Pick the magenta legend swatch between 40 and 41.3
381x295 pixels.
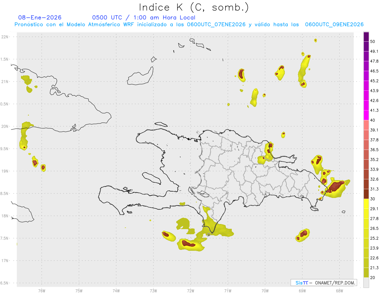pyautogui.click(x=366, y=115)
